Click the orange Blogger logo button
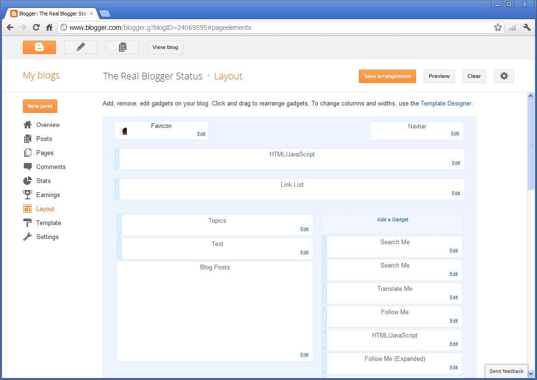This screenshot has width=537, height=380. pos(39,47)
